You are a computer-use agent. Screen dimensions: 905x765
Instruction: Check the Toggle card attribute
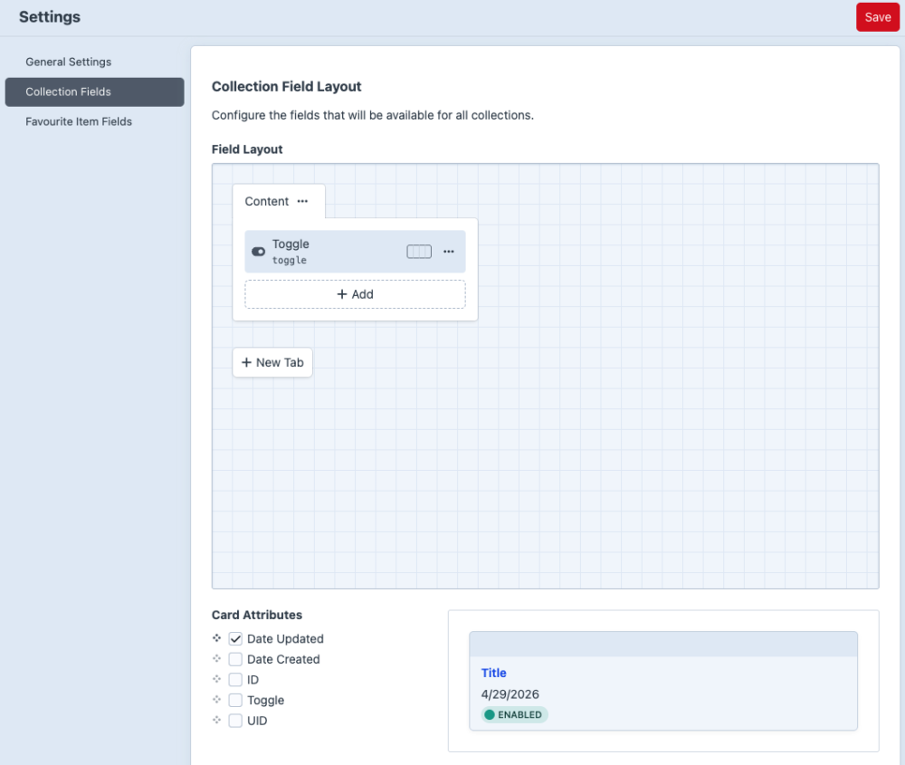pyautogui.click(x=235, y=701)
